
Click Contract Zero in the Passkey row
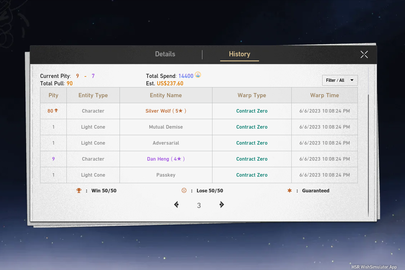coord(252,175)
